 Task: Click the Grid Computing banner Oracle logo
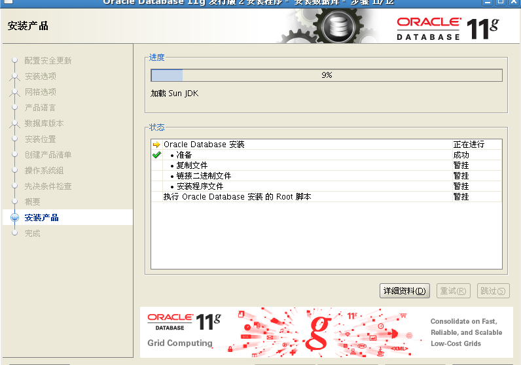click(x=185, y=322)
